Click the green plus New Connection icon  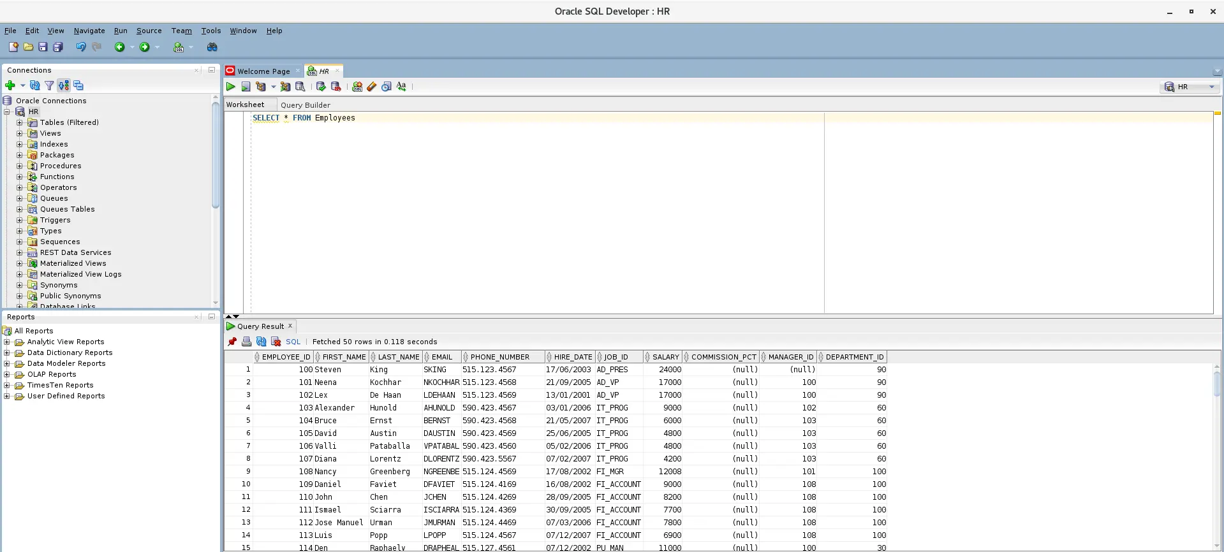[10, 85]
